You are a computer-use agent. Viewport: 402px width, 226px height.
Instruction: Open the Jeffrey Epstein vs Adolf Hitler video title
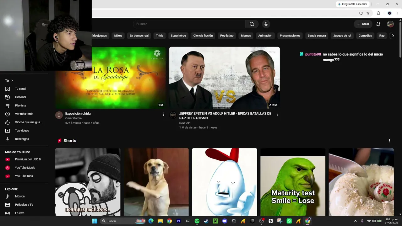pyautogui.click(x=225, y=116)
